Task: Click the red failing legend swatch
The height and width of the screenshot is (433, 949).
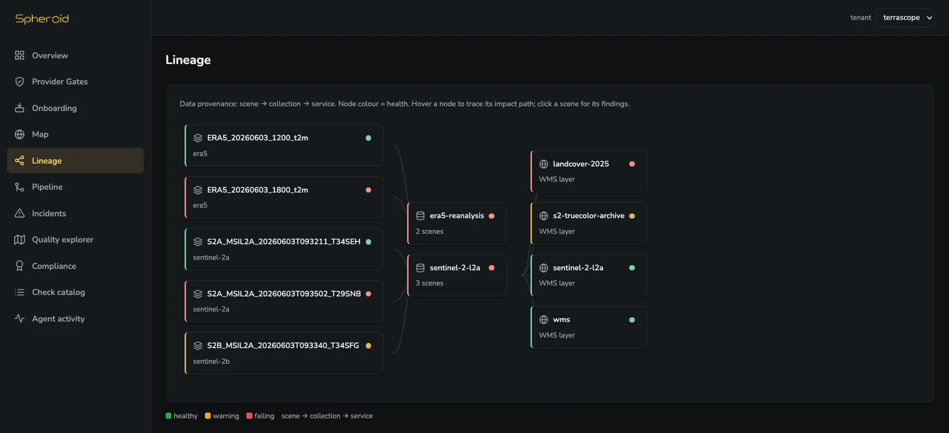Action: [249, 416]
